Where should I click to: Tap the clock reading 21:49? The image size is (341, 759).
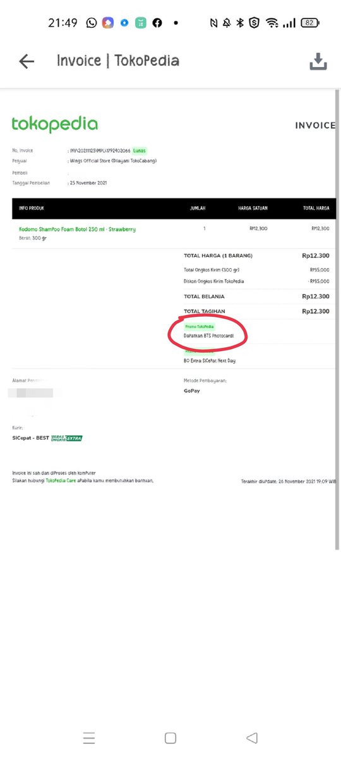63,23
